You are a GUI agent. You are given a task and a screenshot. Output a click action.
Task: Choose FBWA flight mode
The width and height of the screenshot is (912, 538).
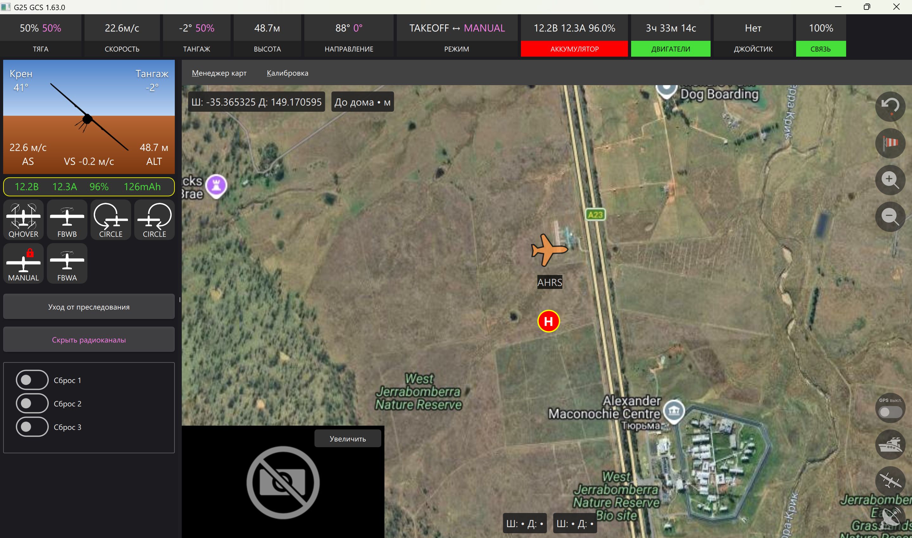[x=67, y=264]
